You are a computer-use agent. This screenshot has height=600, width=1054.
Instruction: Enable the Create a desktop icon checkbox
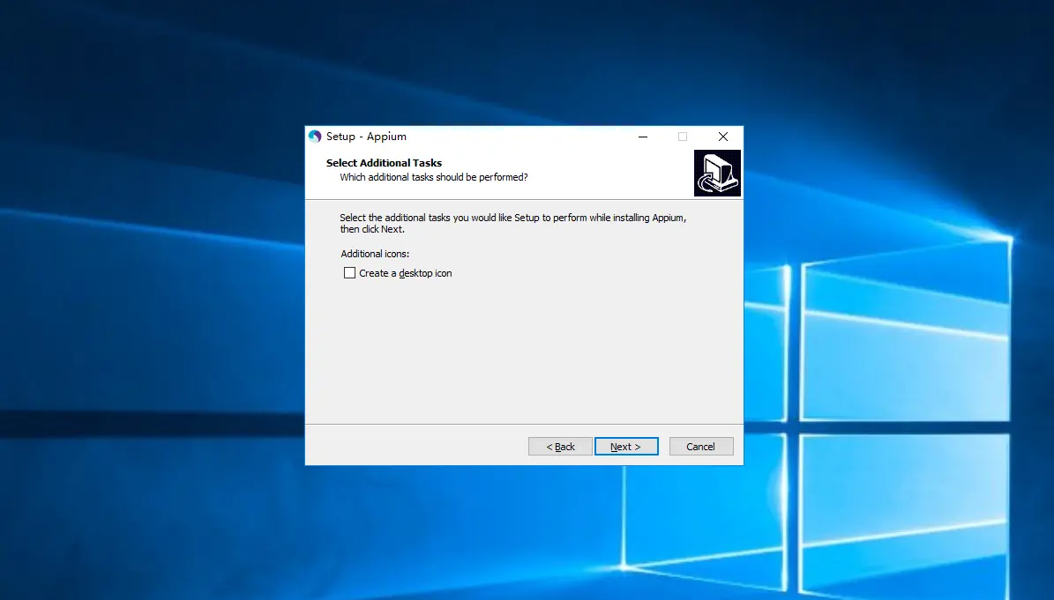(x=349, y=273)
